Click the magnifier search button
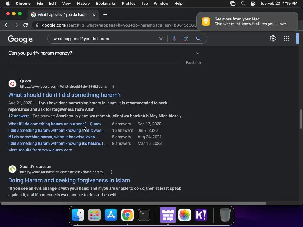This screenshot has height=227, width=303. tap(198, 39)
